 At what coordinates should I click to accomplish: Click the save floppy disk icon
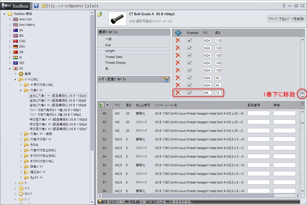[36, 6]
